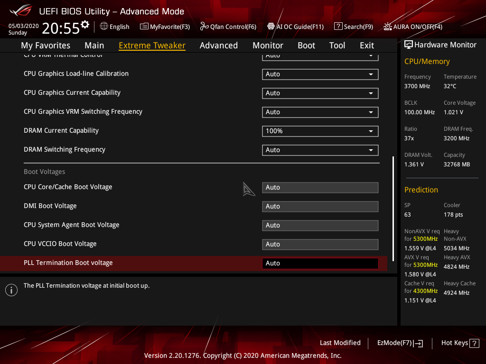This screenshot has height=364, width=486.
Task: Click CPU System Agent Boot Voltage field
Action: point(320,225)
